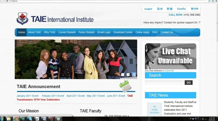Screen dimensions: 218x121
Task: Click the CALL NOW phone number text
Action: (185, 15)
